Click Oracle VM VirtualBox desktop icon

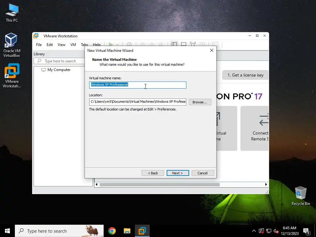[12, 45]
